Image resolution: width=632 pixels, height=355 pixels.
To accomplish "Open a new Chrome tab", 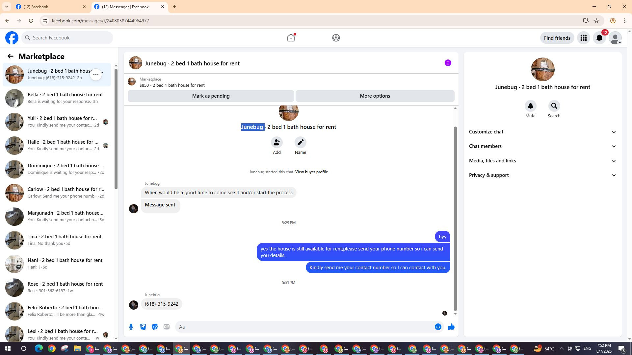I will point(174,7).
